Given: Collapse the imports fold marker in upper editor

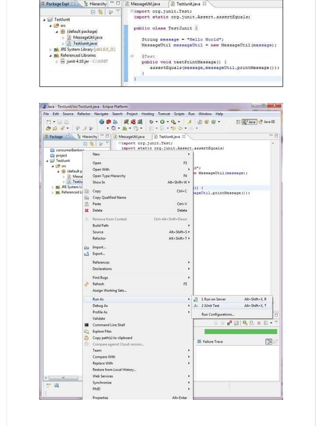Looking at the screenshot, I should click(x=132, y=11).
